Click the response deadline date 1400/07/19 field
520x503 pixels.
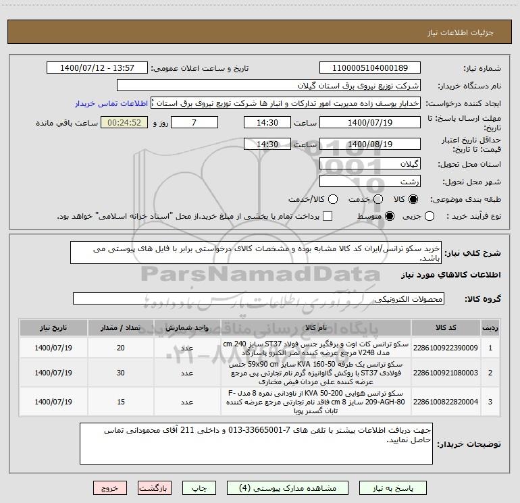coord(370,122)
